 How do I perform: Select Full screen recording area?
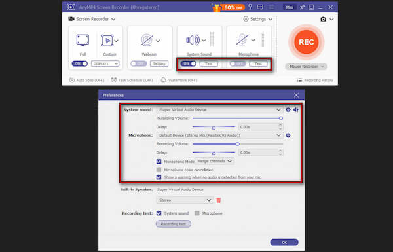[83, 41]
